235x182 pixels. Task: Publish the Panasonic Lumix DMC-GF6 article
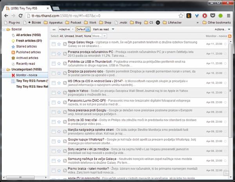pyautogui.click(x=65, y=103)
